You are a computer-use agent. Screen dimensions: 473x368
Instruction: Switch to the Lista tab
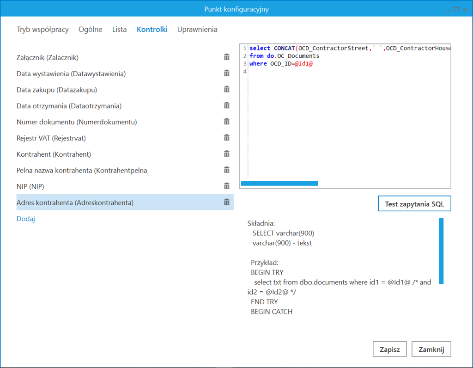pyautogui.click(x=119, y=29)
